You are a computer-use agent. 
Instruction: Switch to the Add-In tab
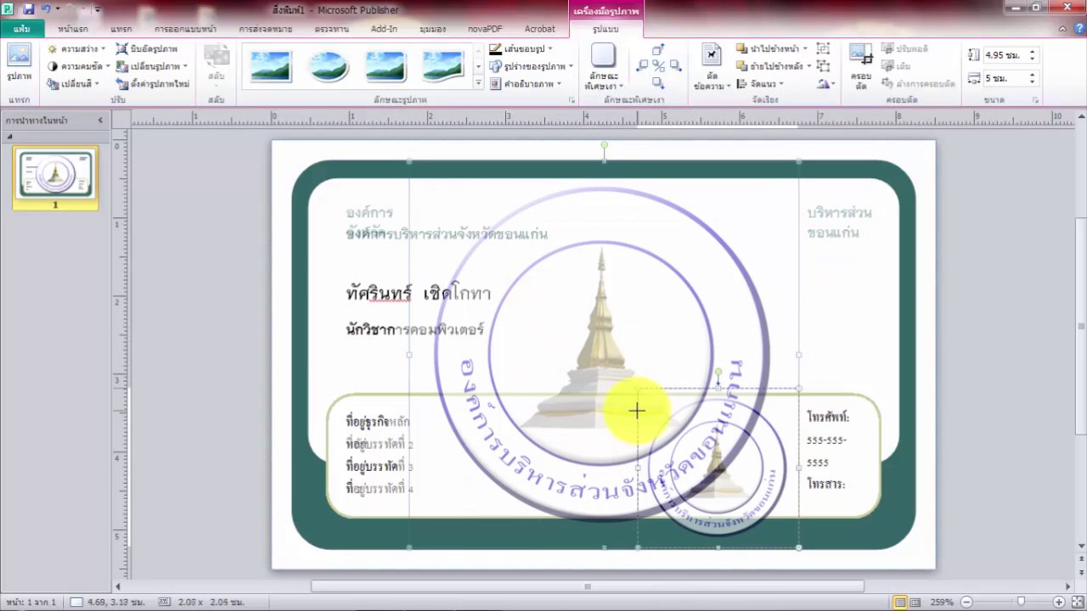click(x=384, y=29)
